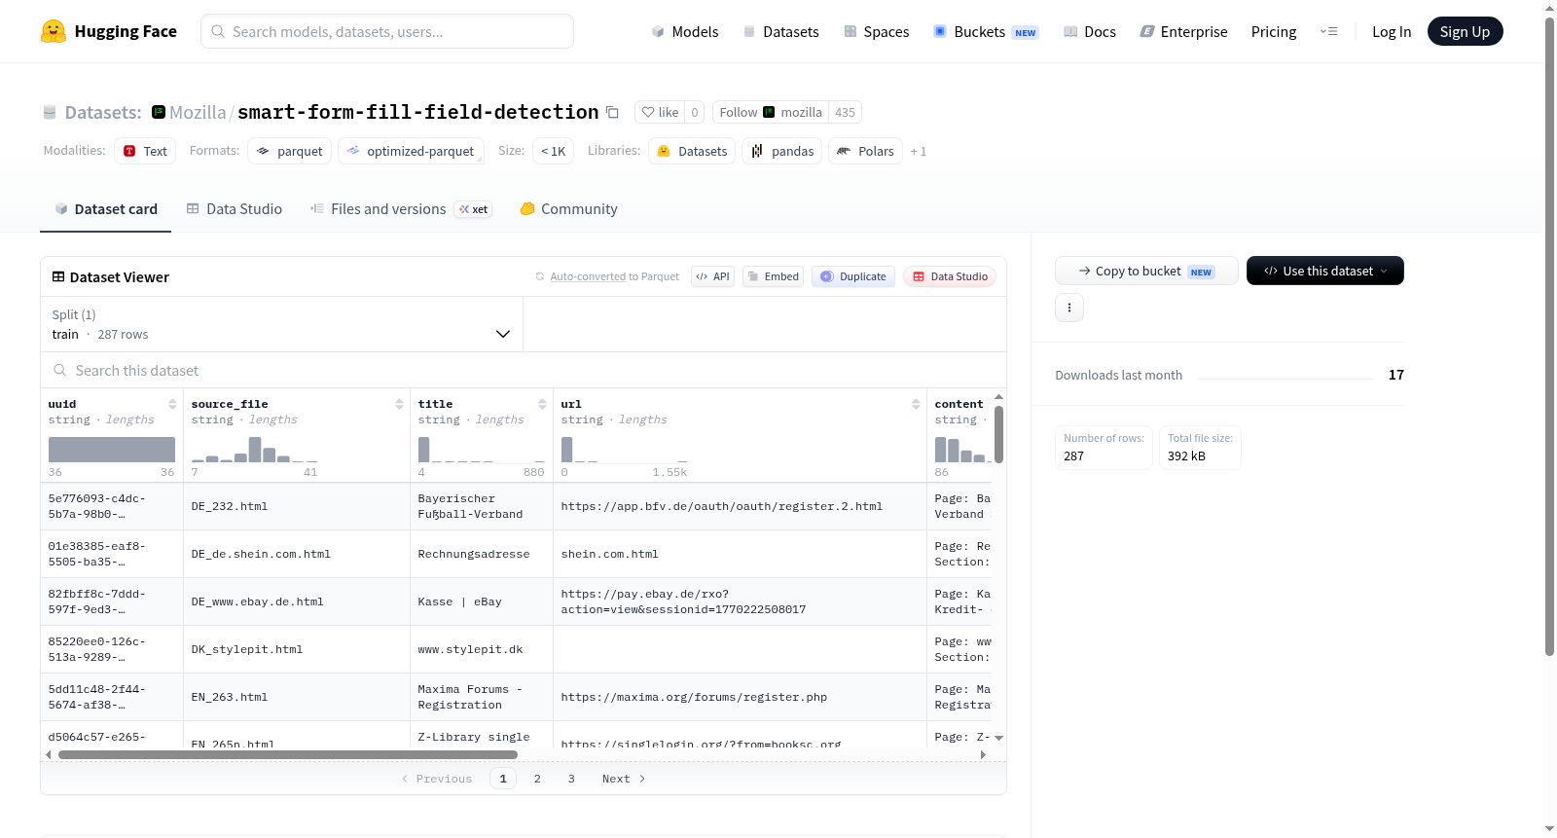Click Auto-converted to Parquet link
1557x838 pixels.
tap(589, 276)
